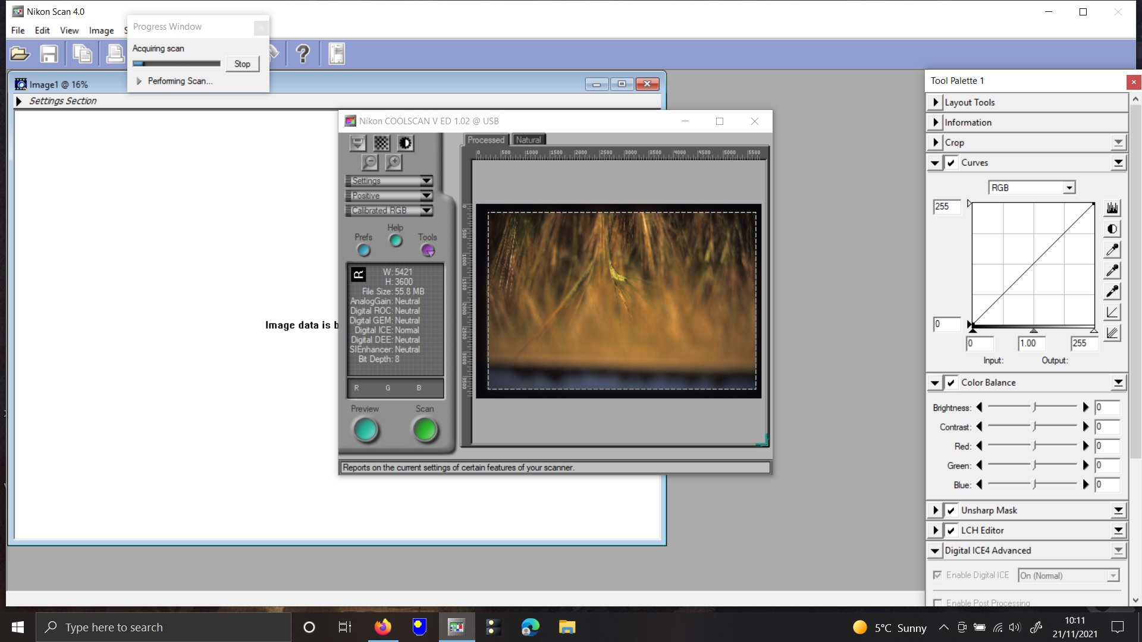The image size is (1142, 642).
Task: Select the zoom out magnifier tool
Action: tap(369, 162)
